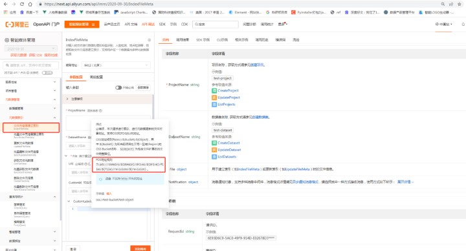The width and height of the screenshot is (466, 251).
Task: Open the PyInstaller bookmark
Action: tap(309, 12)
